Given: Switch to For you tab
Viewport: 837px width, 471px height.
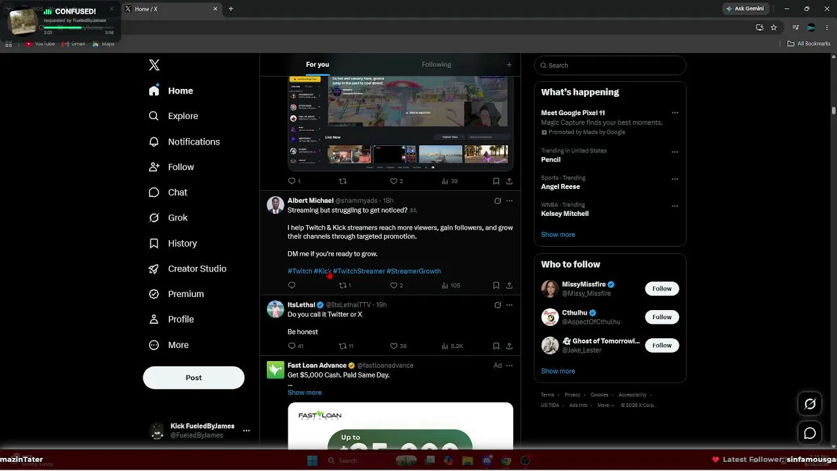Looking at the screenshot, I should (x=317, y=64).
